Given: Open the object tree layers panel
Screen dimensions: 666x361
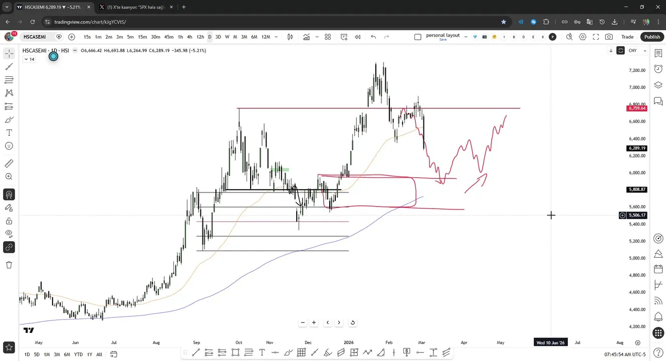Looking at the screenshot, I should [x=658, y=85].
